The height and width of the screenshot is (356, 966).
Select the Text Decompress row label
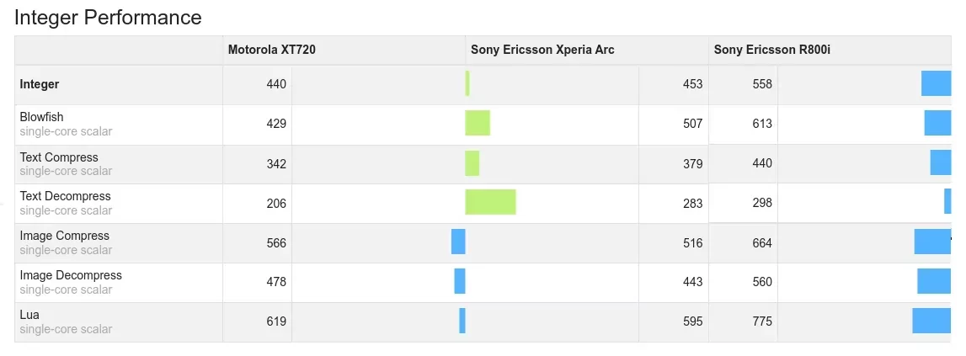click(66, 196)
